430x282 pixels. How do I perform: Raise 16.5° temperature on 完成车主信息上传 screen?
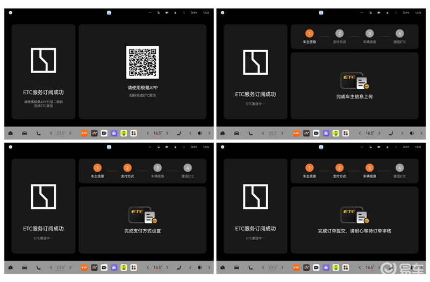coord(379,133)
